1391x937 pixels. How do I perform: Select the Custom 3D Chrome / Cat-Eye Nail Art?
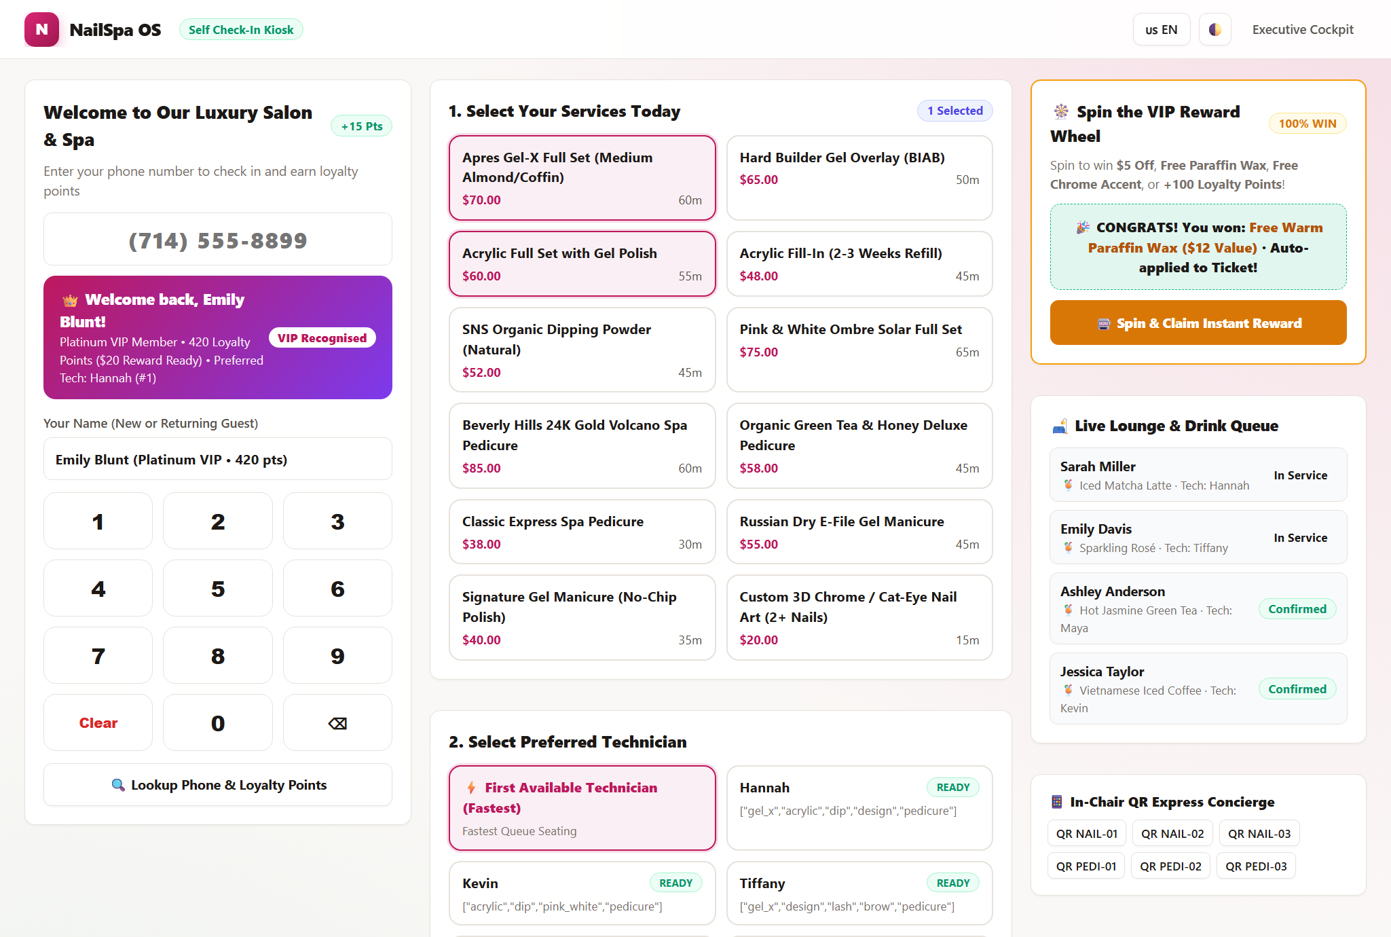click(859, 618)
